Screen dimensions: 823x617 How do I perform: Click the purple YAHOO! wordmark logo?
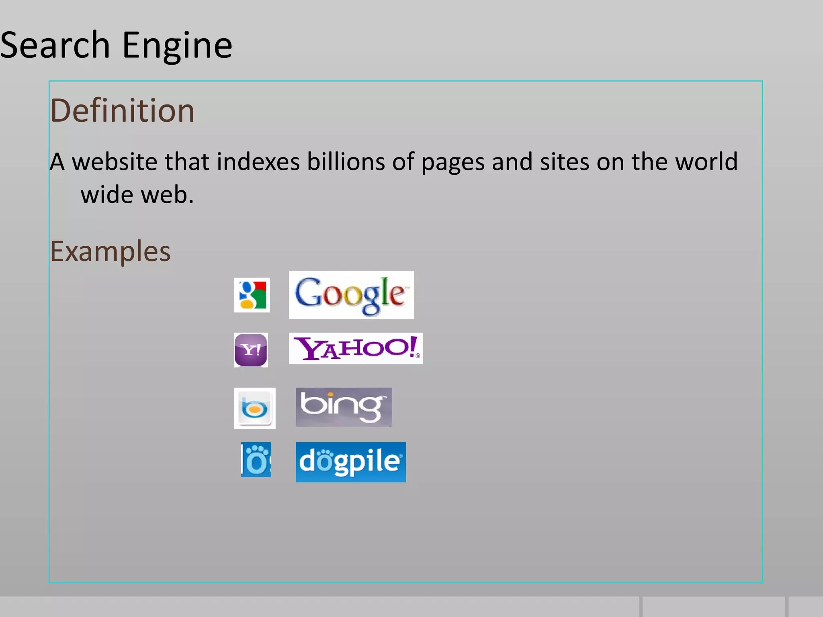point(356,348)
